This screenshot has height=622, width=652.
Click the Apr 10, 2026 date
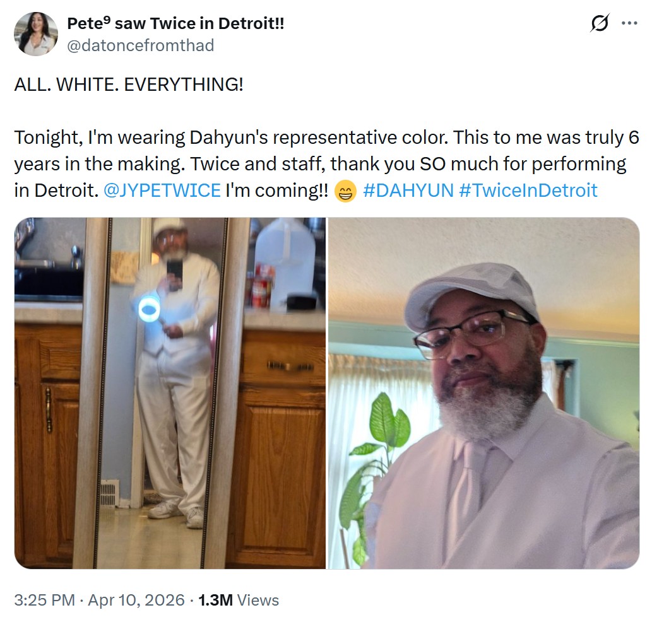(136, 600)
